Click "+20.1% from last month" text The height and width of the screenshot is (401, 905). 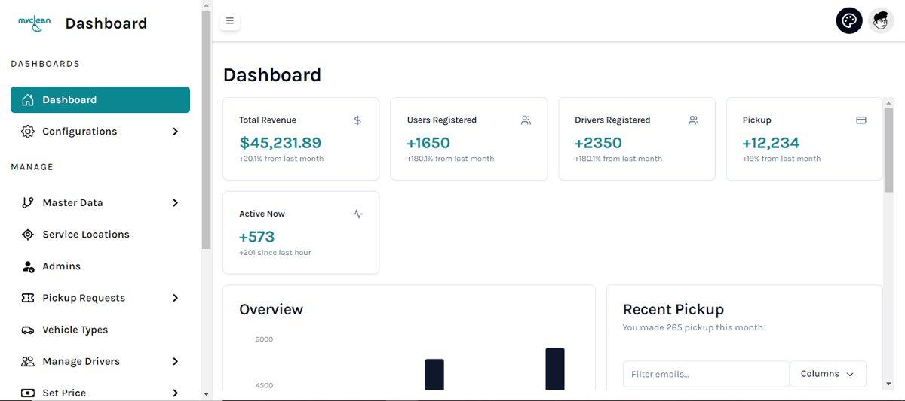coord(281,159)
